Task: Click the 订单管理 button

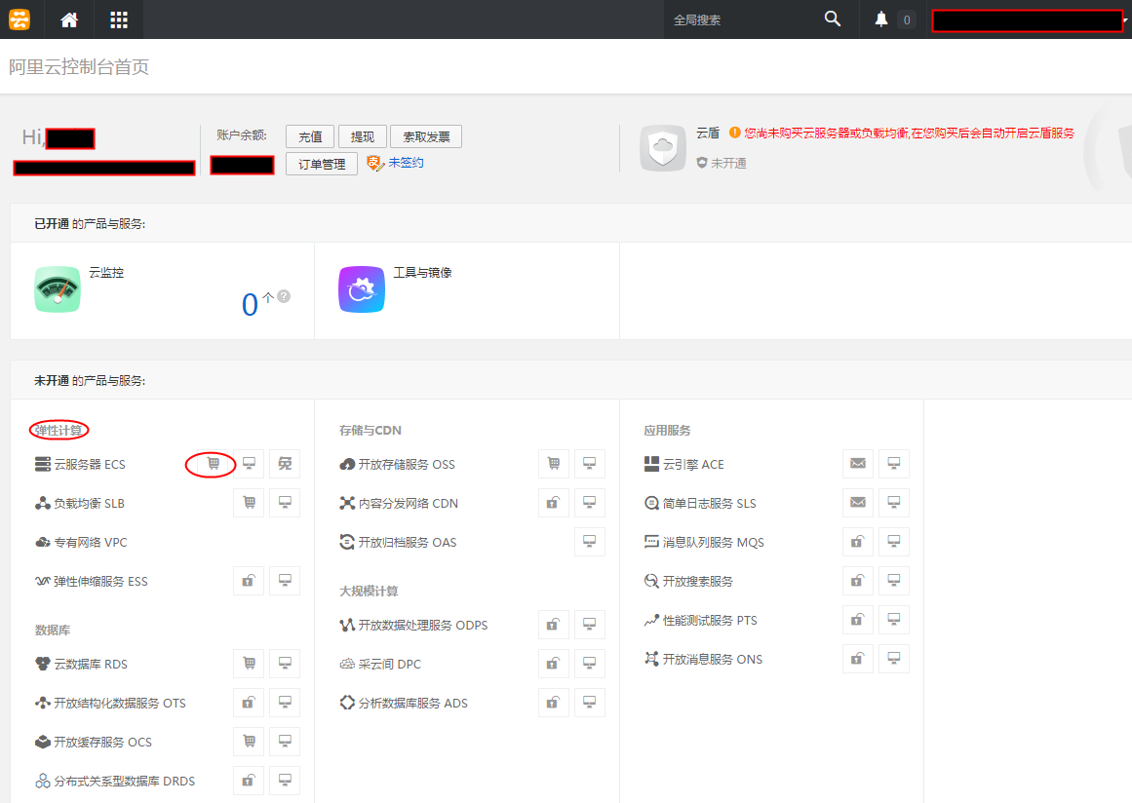Action: (x=322, y=164)
